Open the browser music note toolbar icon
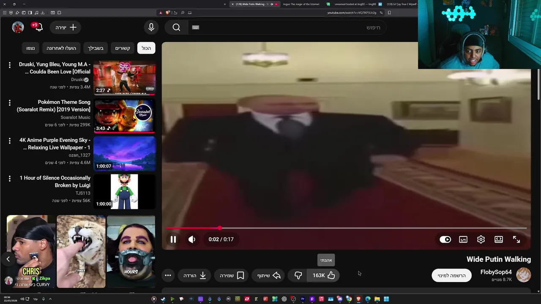This screenshot has height=304, width=541. tap(36, 13)
